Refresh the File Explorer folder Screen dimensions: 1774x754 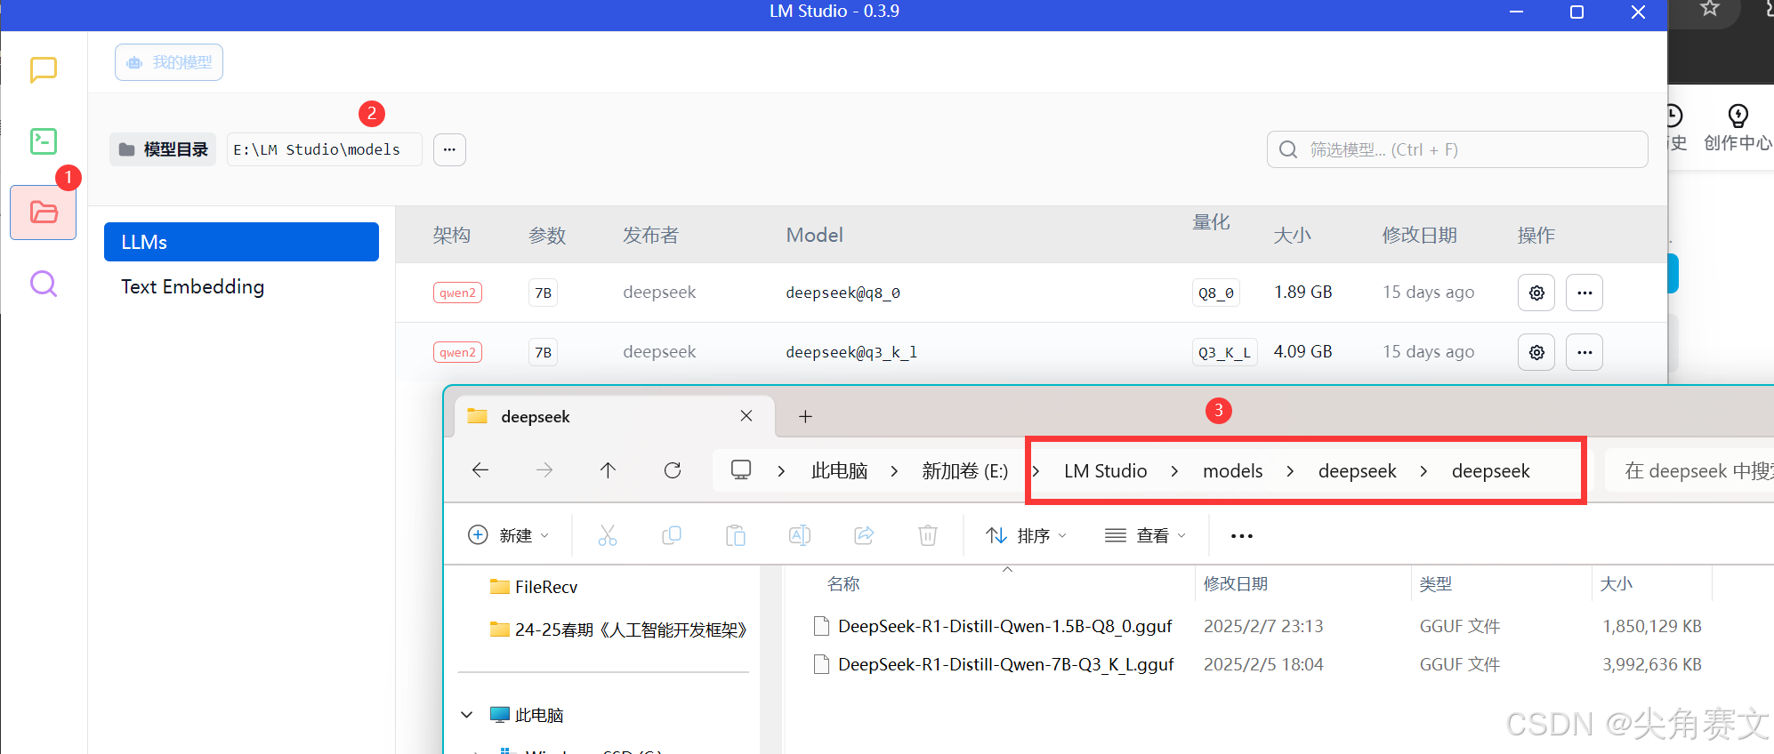pos(673,470)
